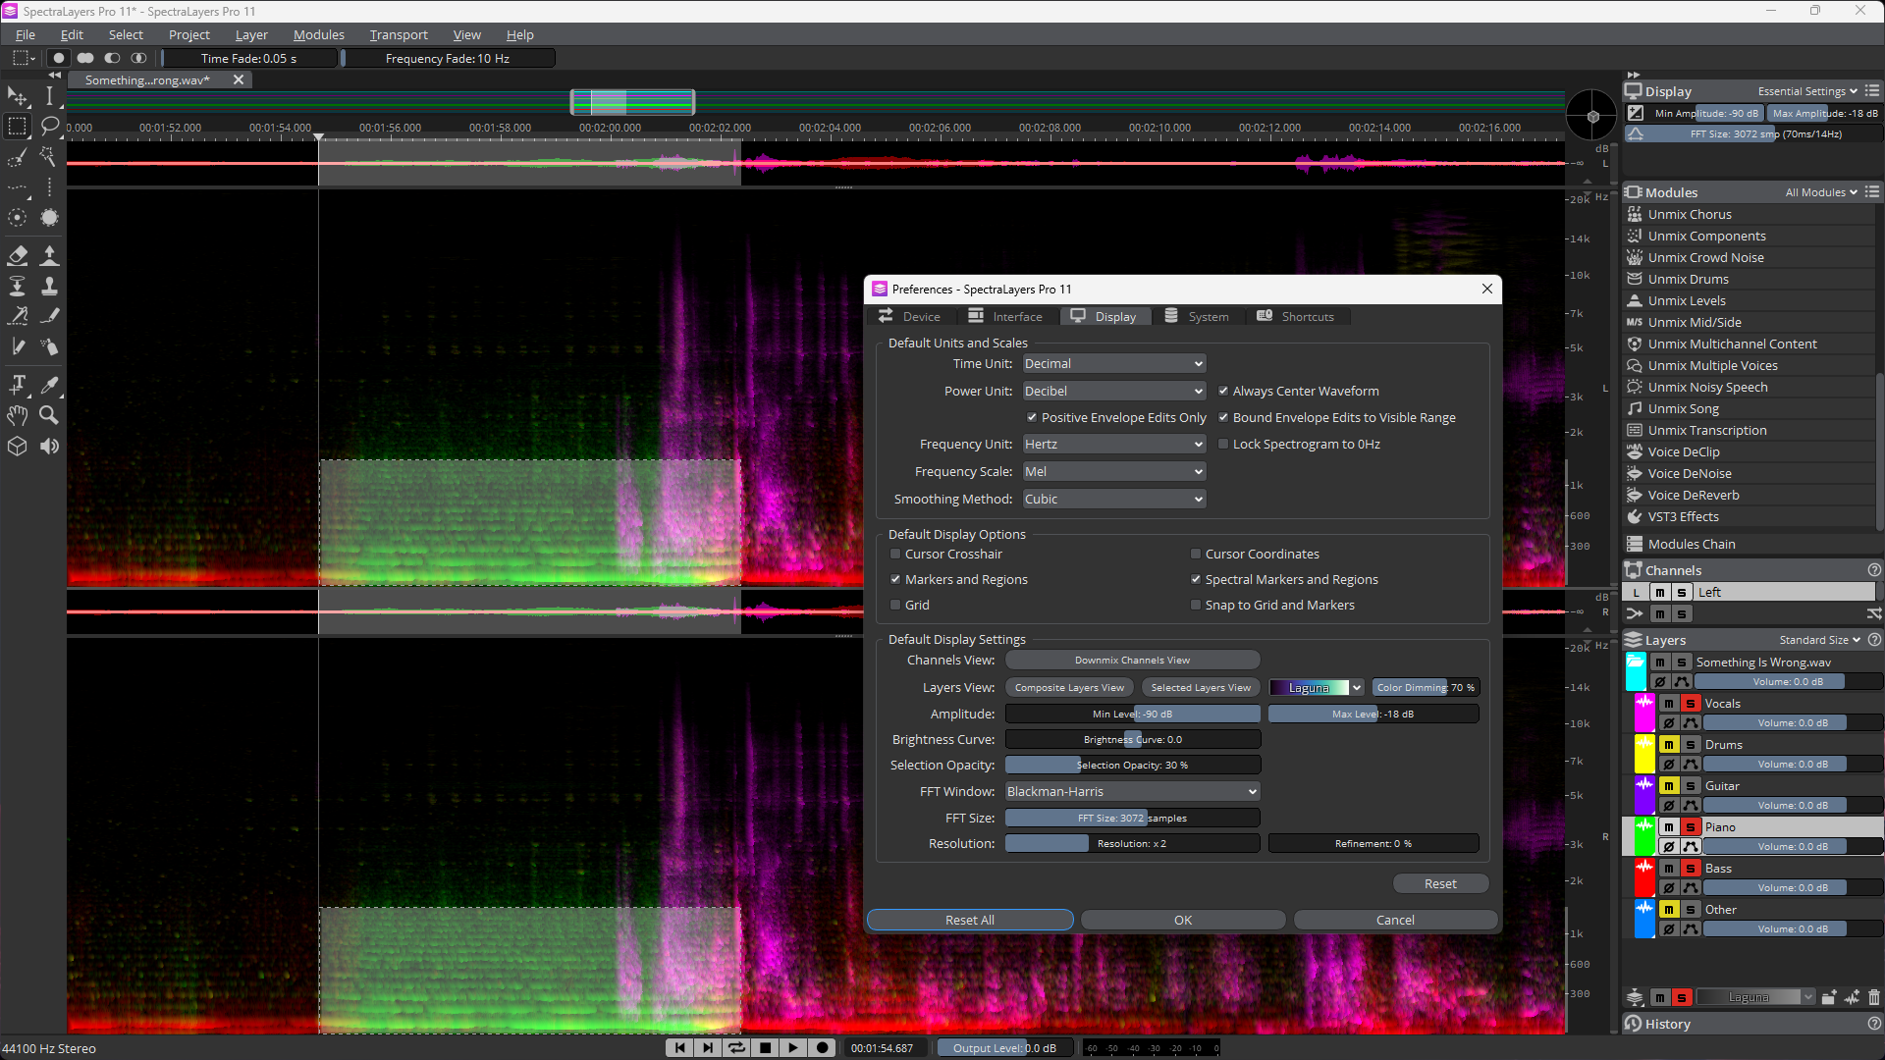The image size is (1885, 1060).
Task: Solo the Vocals layer
Action: point(1691,704)
